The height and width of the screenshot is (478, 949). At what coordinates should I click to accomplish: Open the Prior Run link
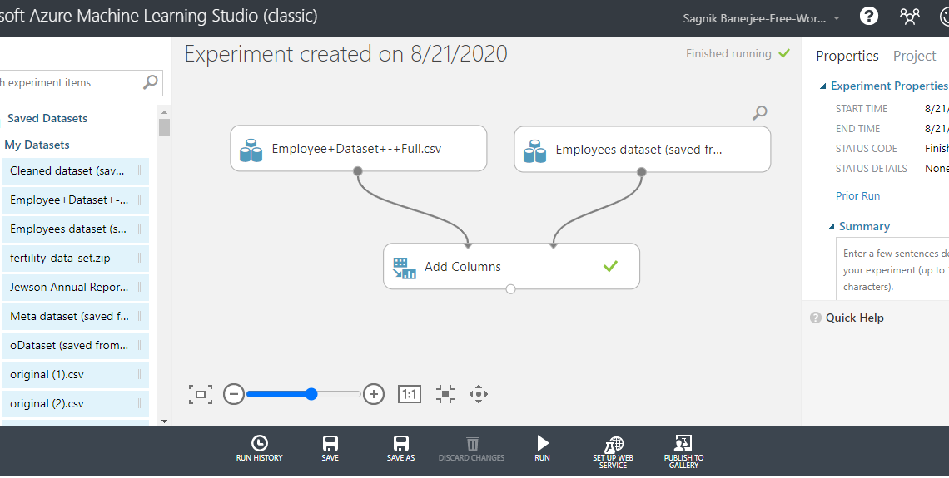pyautogui.click(x=857, y=196)
